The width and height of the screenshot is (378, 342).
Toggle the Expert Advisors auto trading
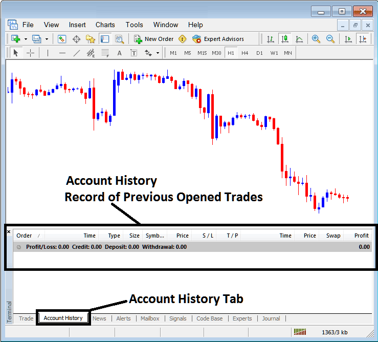tap(218, 39)
